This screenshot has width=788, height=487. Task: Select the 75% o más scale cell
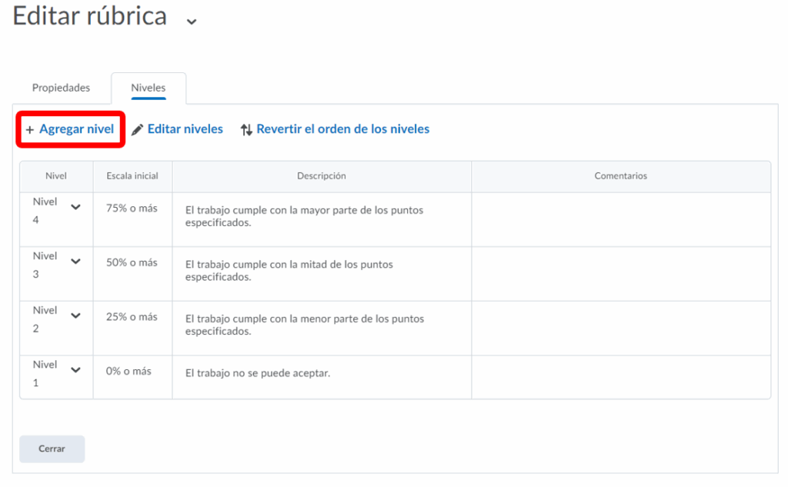132,208
